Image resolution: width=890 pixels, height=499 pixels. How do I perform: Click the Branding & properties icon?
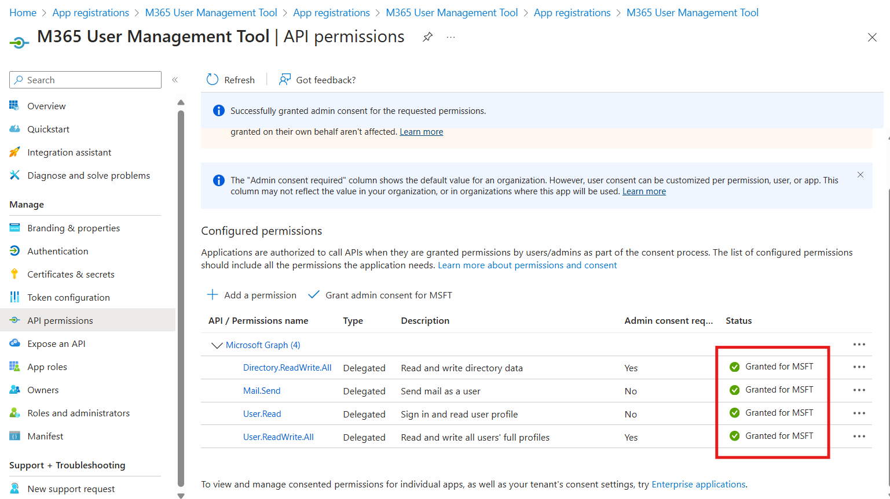[14, 228]
